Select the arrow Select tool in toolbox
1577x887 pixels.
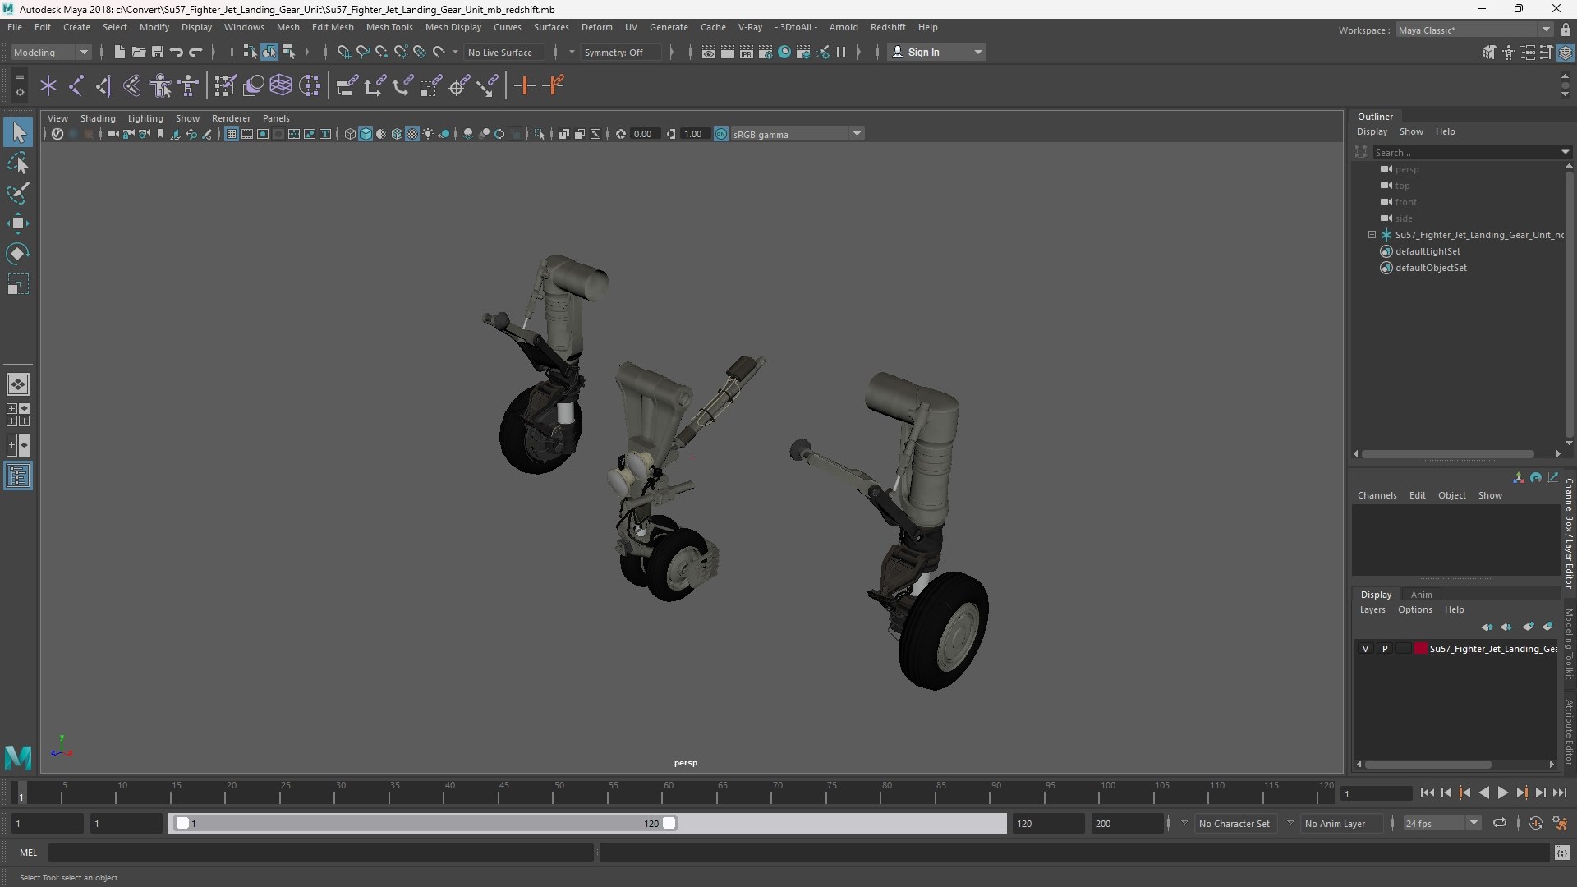18,132
